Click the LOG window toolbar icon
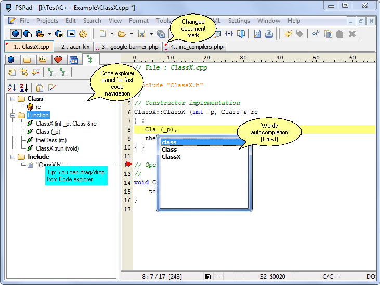The image size is (380, 285). (x=71, y=34)
